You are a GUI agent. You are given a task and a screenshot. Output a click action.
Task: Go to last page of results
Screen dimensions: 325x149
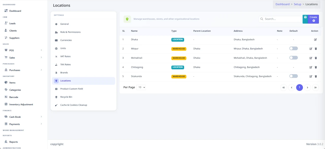click(315, 88)
